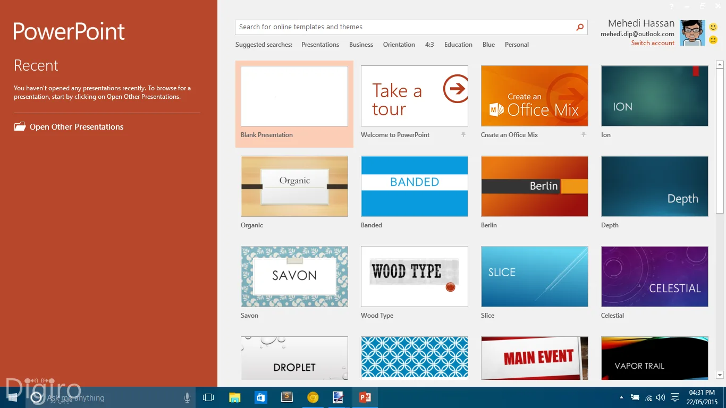Open the Windows Start menu
The image size is (726, 408).
(13, 397)
